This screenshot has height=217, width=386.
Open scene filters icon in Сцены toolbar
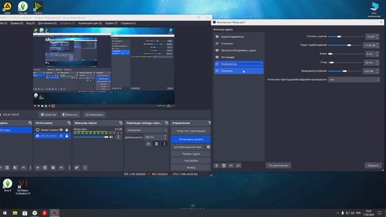15,168
